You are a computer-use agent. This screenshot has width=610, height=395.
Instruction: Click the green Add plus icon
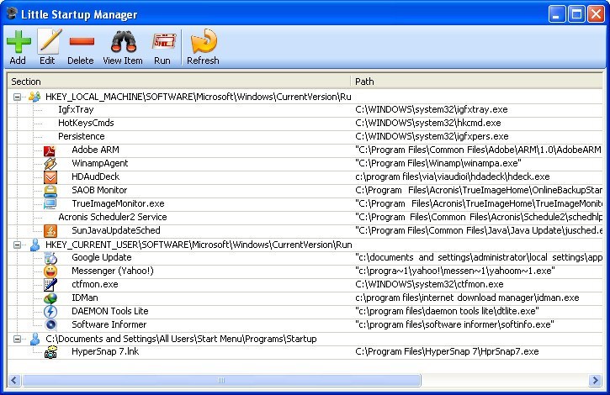tap(19, 41)
